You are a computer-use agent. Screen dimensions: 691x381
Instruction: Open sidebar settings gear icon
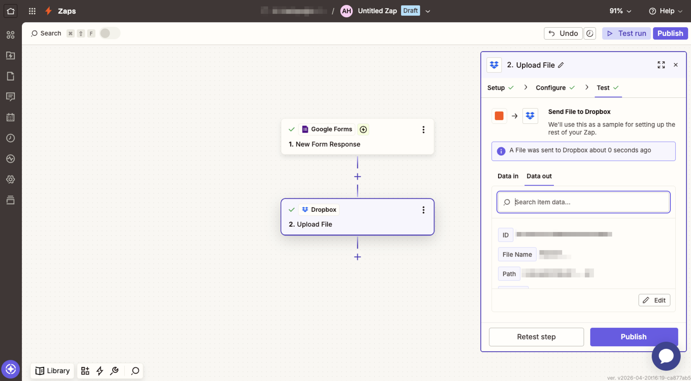pos(11,179)
